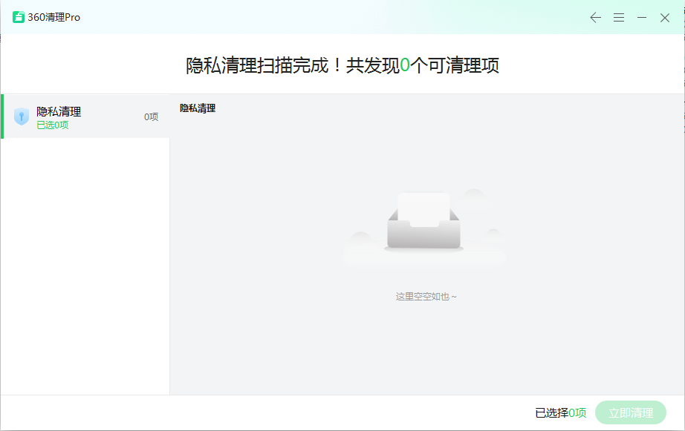Click the scan complete headline text
The image size is (685, 431).
point(342,65)
